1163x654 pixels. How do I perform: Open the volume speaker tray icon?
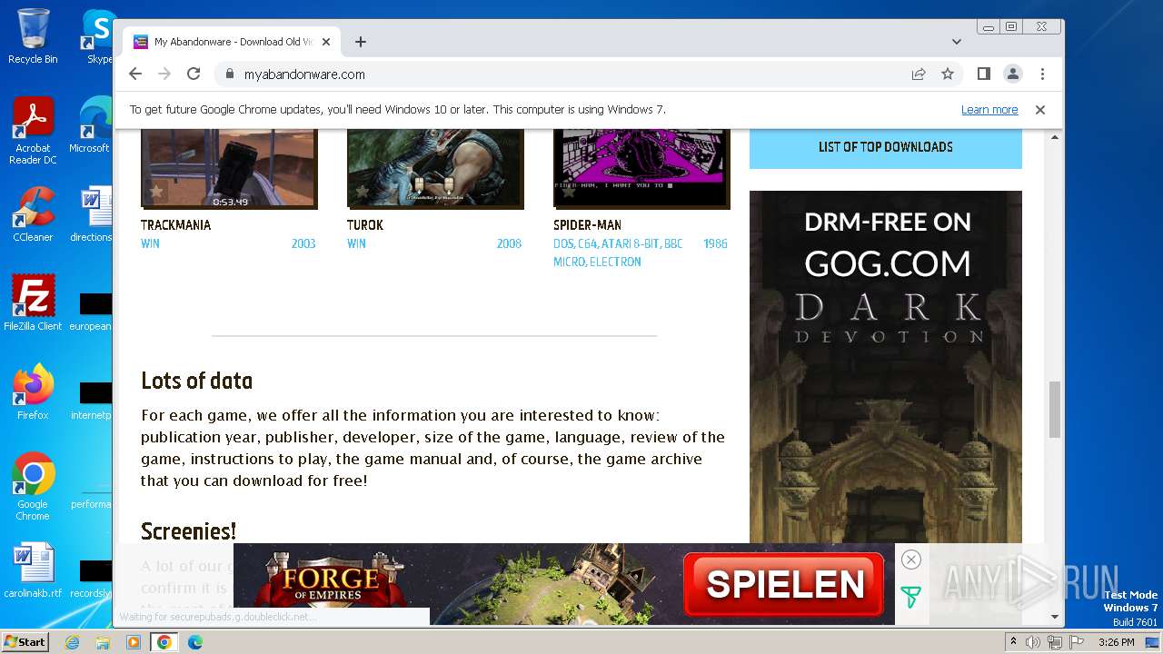pos(1033,642)
